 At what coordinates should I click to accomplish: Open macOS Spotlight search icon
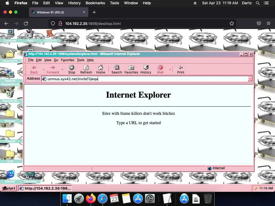tap(258, 3)
